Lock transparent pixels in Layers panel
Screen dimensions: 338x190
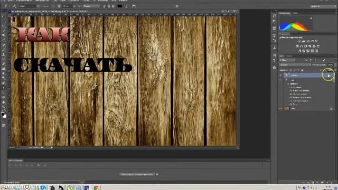(x=290, y=70)
